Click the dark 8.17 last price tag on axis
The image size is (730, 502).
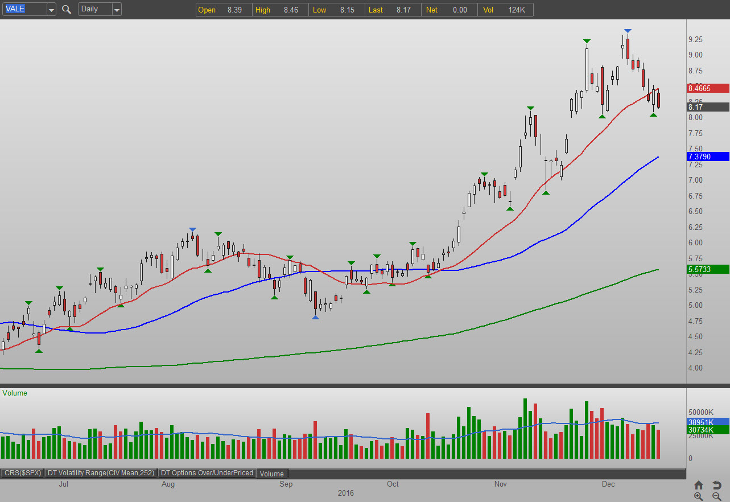[708, 107]
